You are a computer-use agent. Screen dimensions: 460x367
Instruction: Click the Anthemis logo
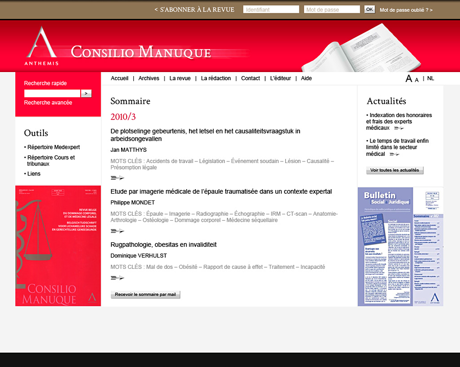click(41, 46)
